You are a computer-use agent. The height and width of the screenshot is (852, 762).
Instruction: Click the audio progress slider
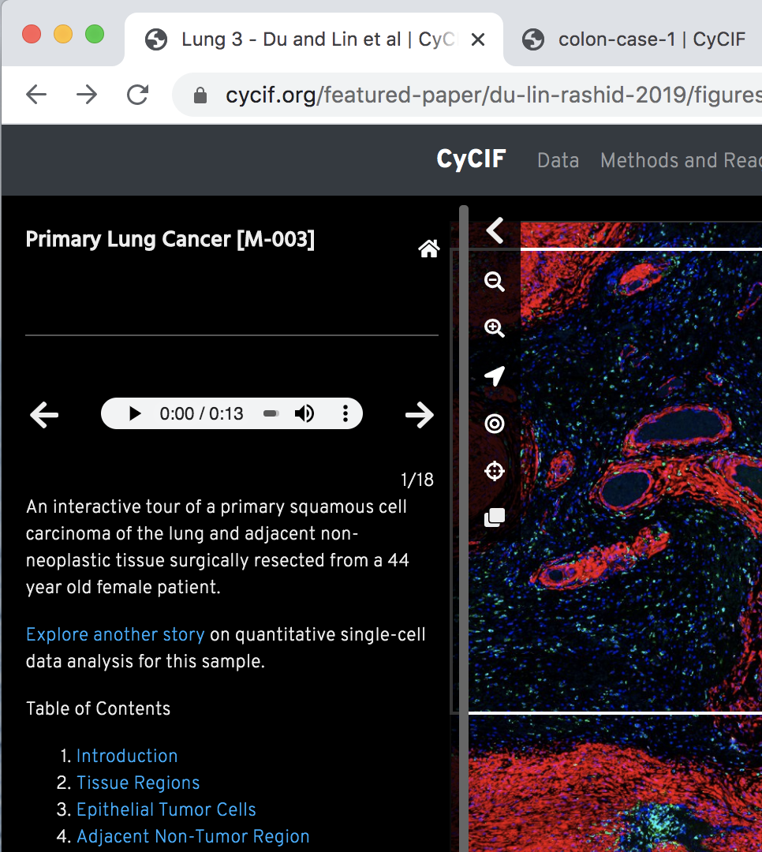(271, 413)
